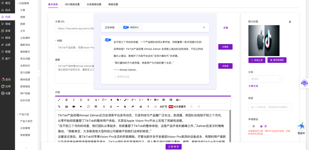Screen dimensions: 309x150
Task: Insert a table into the content editor
Action: pyautogui.click(x=96, y=107)
